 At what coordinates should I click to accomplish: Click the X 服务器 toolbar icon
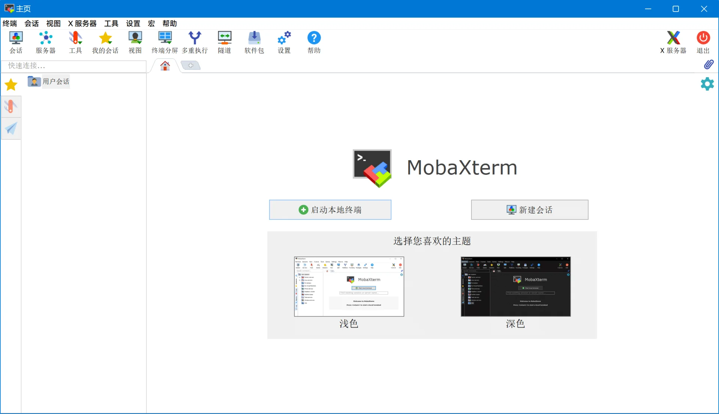point(673,42)
